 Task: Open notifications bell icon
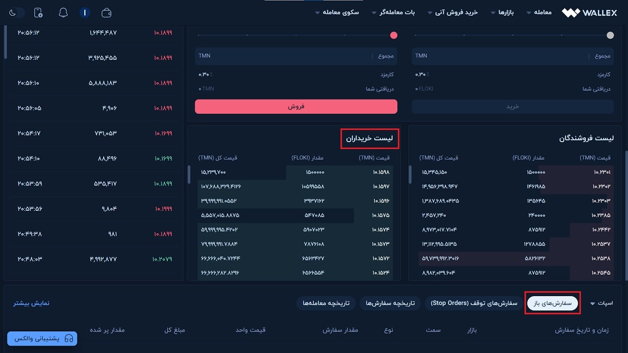(x=63, y=13)
